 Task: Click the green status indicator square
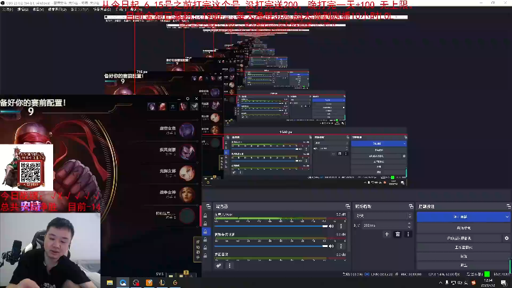487,274
